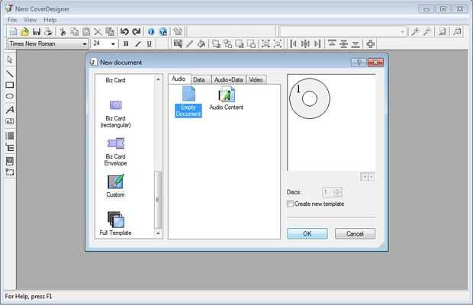
Task: Click the Zoom out magnifier icon
Action: pyautogui.click(x=427, y=31)
